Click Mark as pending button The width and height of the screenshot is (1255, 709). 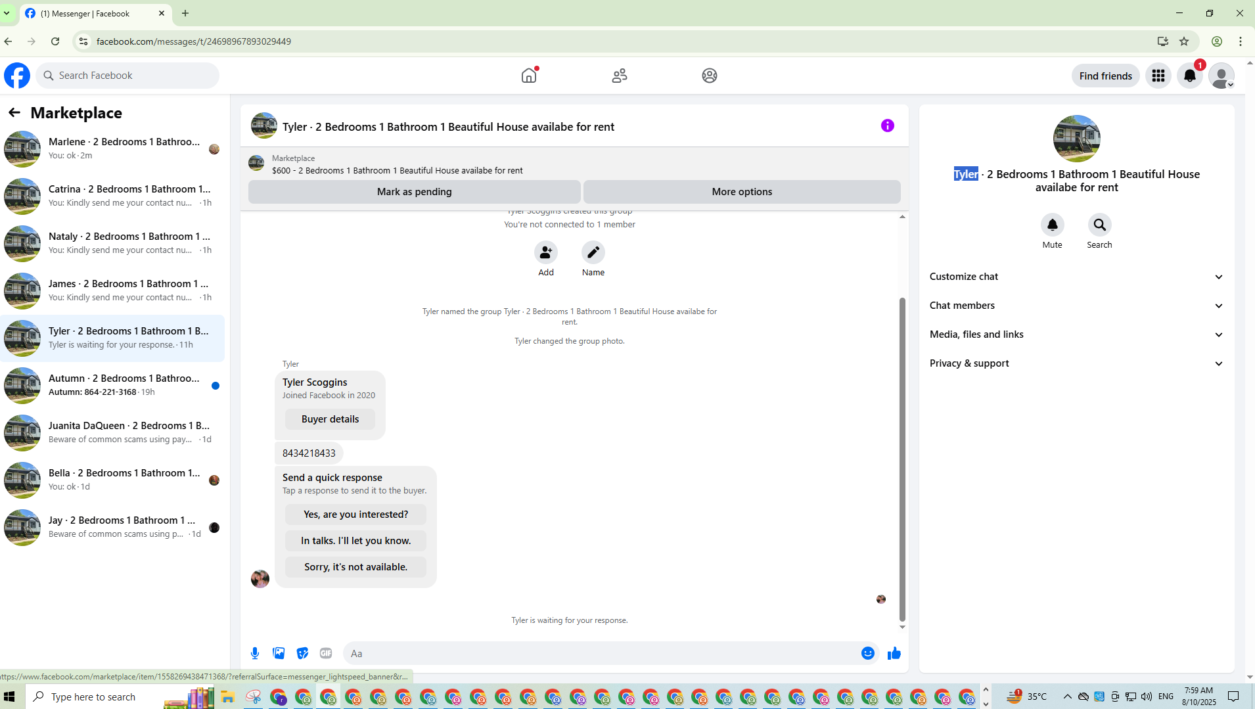pyautogui.click(x=415, y=192)
